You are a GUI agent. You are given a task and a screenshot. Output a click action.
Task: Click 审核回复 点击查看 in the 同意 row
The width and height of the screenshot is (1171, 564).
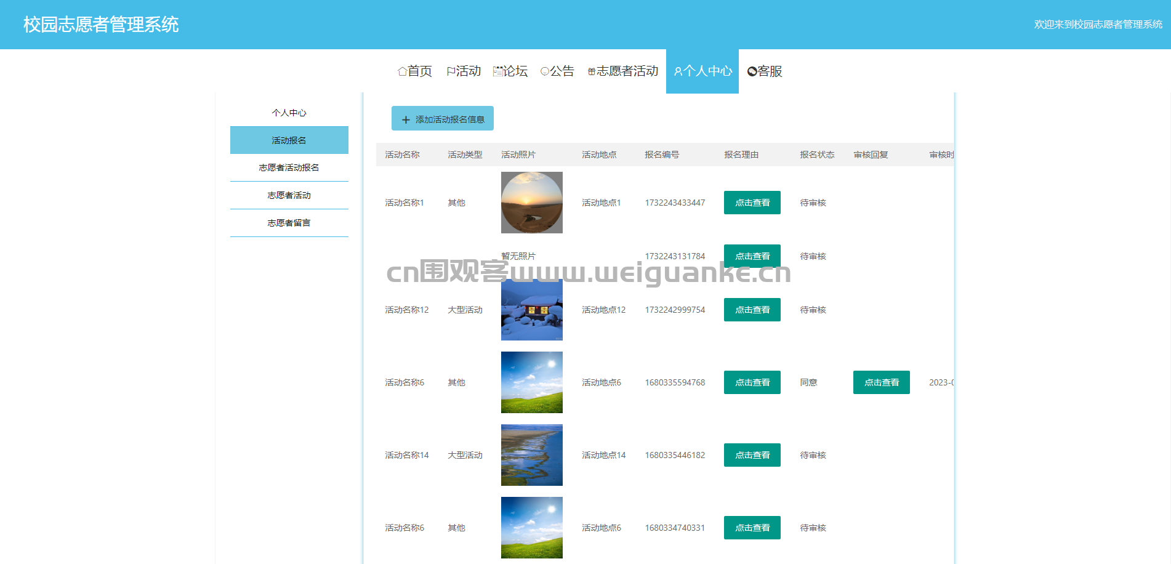pos(882,382)
